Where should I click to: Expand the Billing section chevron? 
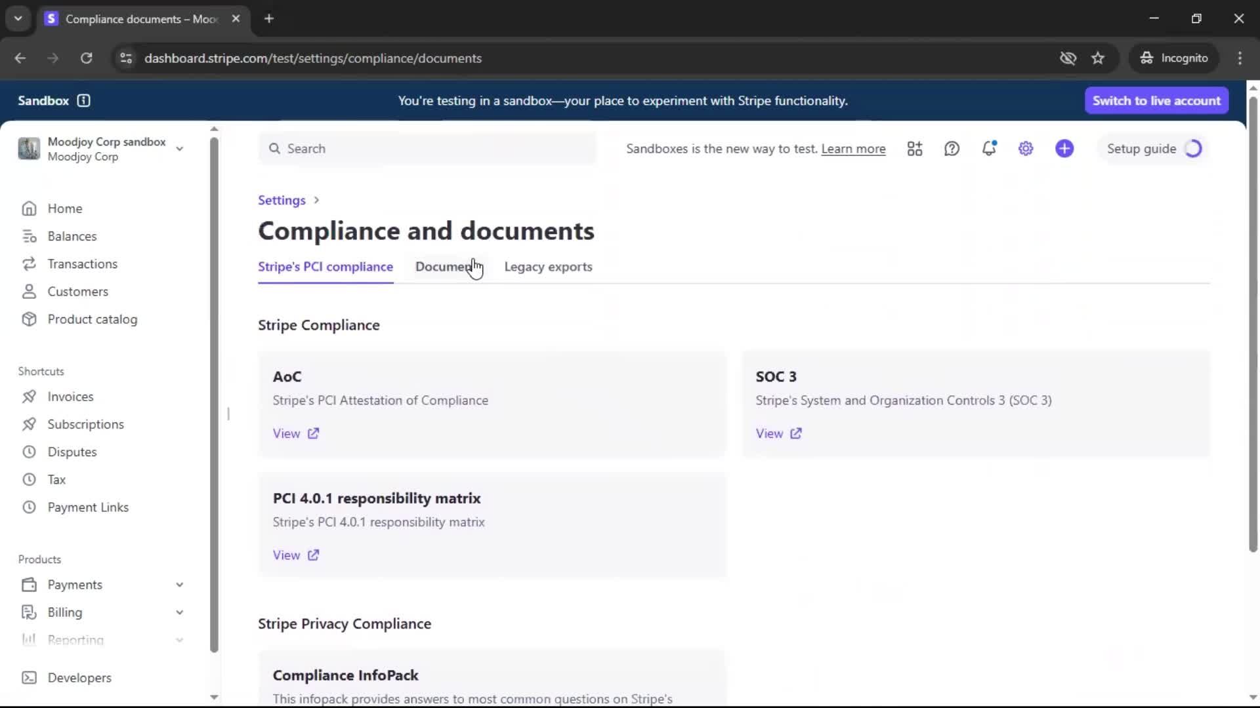[x=179, y=612]
